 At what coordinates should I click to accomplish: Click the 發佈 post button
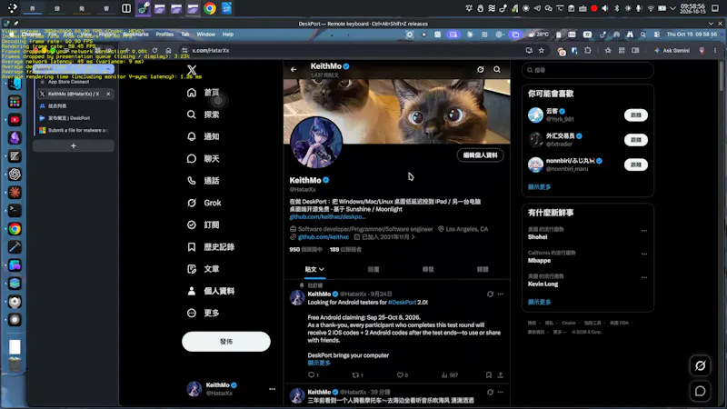pyautogui.click(x=225, y=342)
